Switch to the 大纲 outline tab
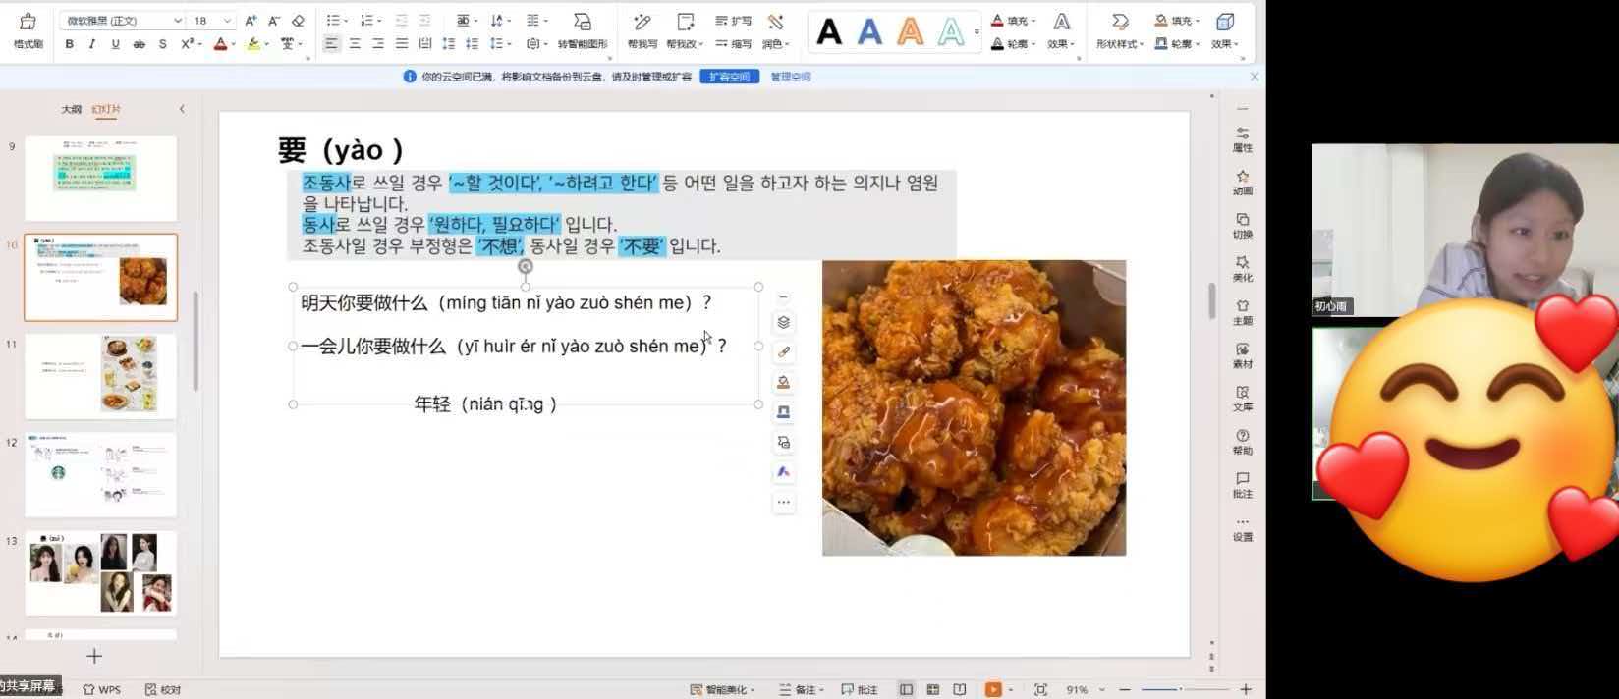This screenshot has height=699, width=1619. tap(72, 109)
